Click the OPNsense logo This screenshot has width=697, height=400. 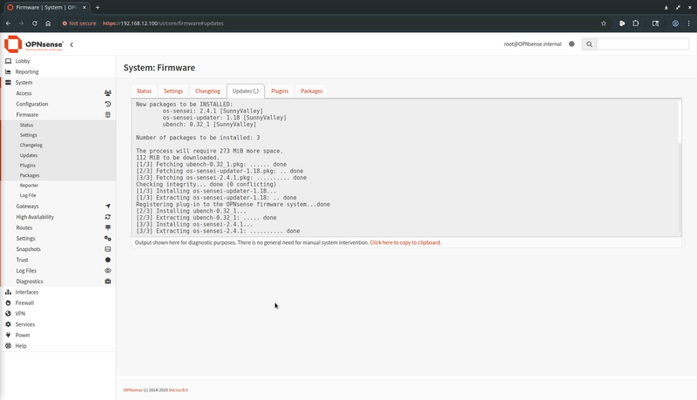34,44
